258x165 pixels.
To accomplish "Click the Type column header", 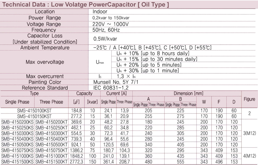I will (34, 94).
